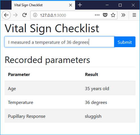Click the forward navigation arrow
This screenshot has height=135, width=140.
pos(15,15)
